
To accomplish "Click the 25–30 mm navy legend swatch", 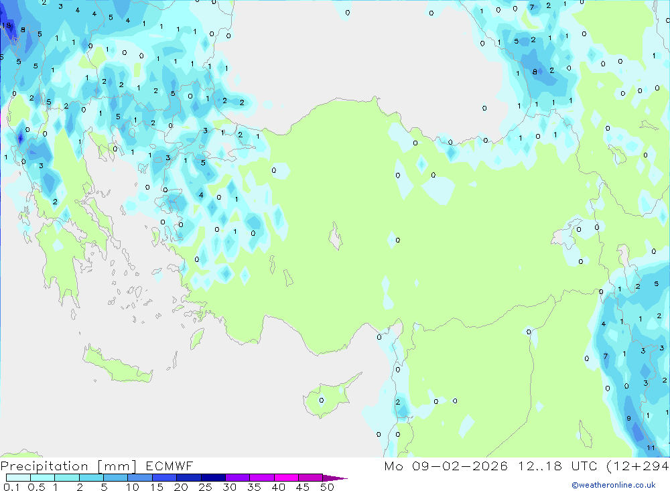I will pos(213,478).
